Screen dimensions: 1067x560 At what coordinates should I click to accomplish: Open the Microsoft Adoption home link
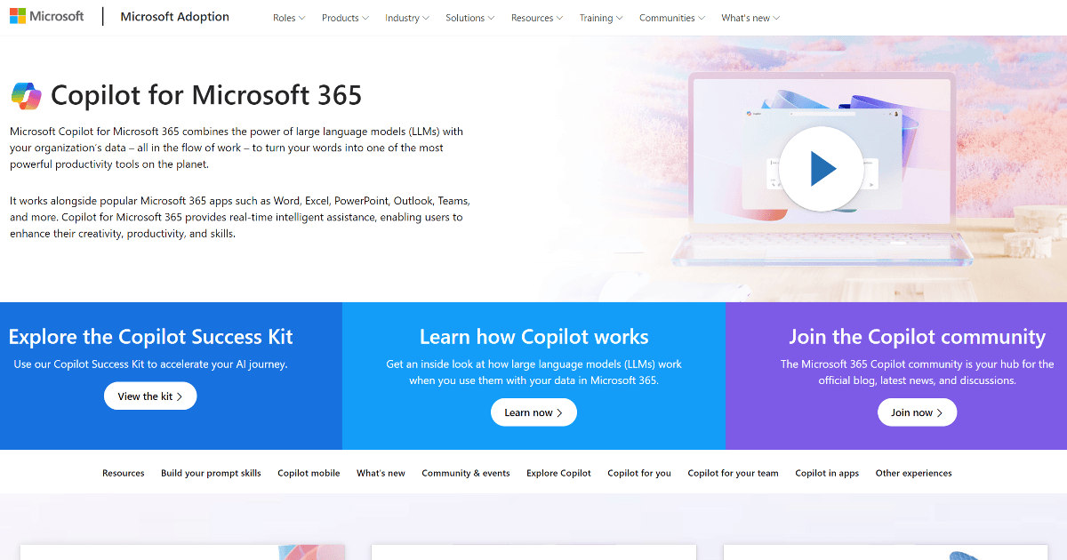[x=174, y=16]
